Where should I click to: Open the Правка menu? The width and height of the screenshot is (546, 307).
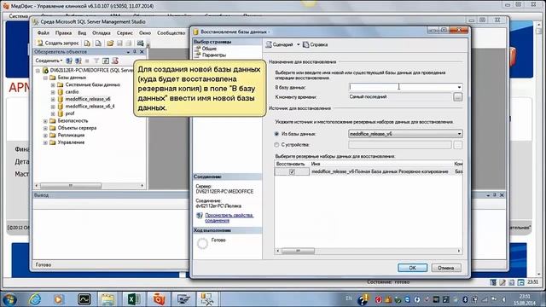tap(63, 32)
